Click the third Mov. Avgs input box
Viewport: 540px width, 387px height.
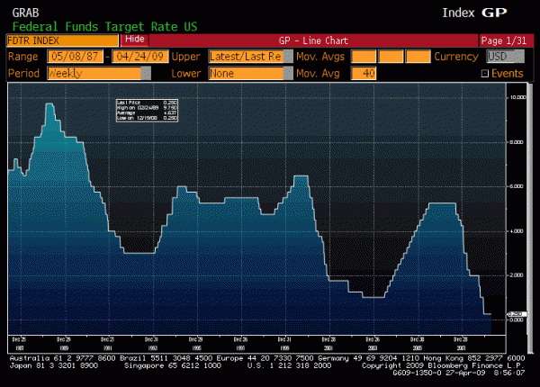pyautogui.click(x=418, y=56)
